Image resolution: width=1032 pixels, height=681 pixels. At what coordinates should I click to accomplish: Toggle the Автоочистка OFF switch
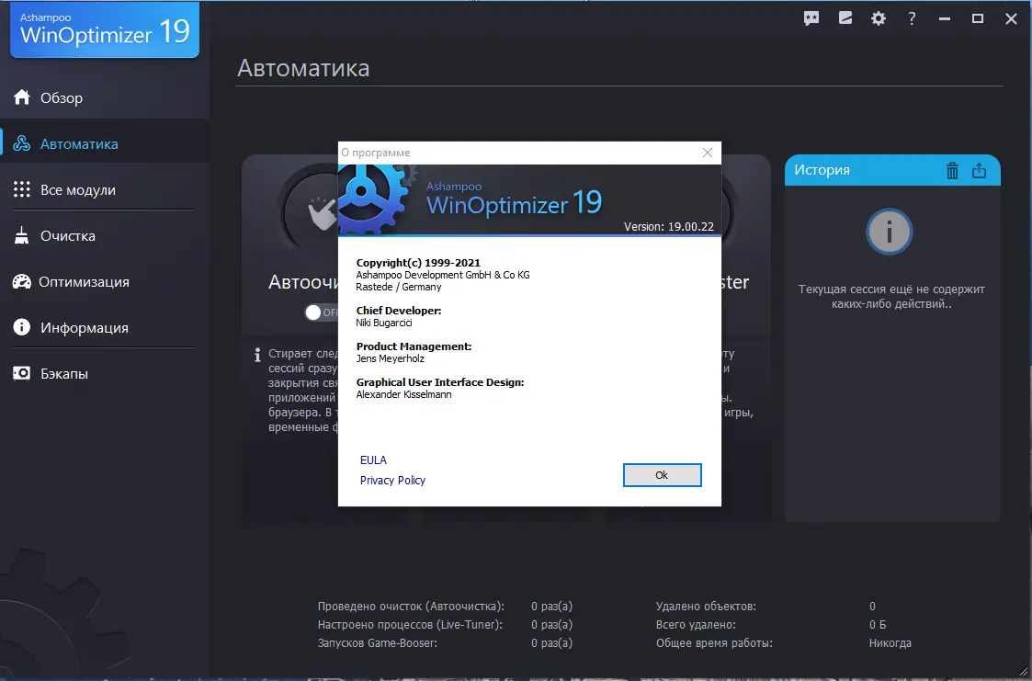pos(322,312)
